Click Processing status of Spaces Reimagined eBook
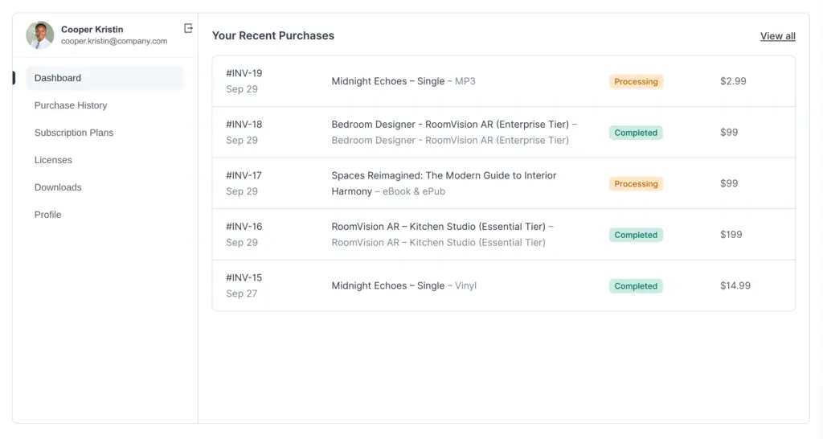823x439 pixels. (x=636, y=184)
